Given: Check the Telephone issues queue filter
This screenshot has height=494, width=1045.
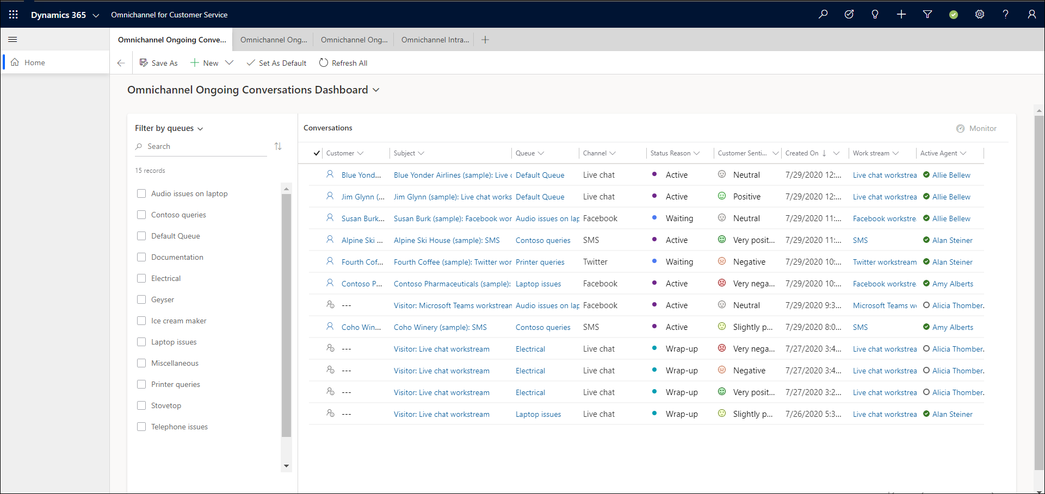Looking at the screenshot, I should (x=141, y=427).
